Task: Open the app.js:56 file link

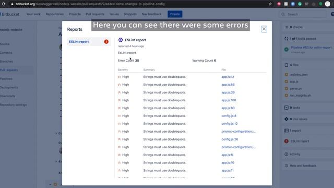Action: [x=228, y=85]
